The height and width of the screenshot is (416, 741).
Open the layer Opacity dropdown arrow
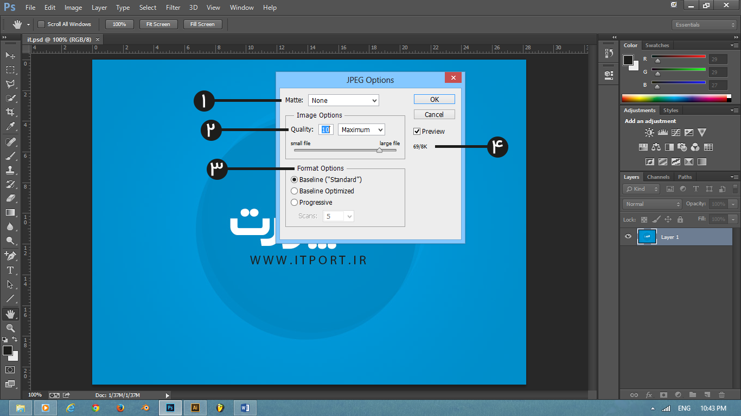(x=733, y=204)
